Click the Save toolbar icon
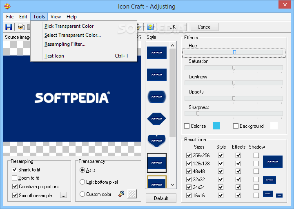This screenshot has height=209, width=294. tap(9, 27)
